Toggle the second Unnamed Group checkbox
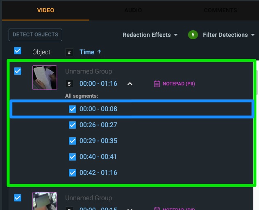 click(x=18, y=198)
